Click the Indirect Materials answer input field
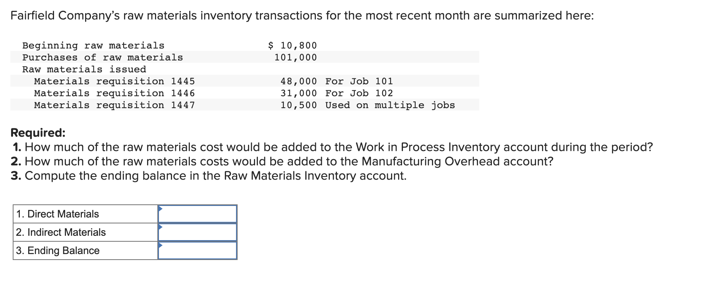The height and width of the screenshot is (295, 720). (x=197, y=232)
